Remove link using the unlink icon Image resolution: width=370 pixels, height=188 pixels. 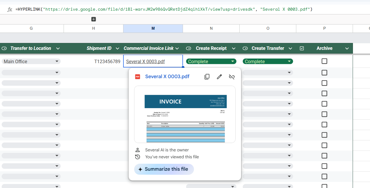click(x=232, y=77)
